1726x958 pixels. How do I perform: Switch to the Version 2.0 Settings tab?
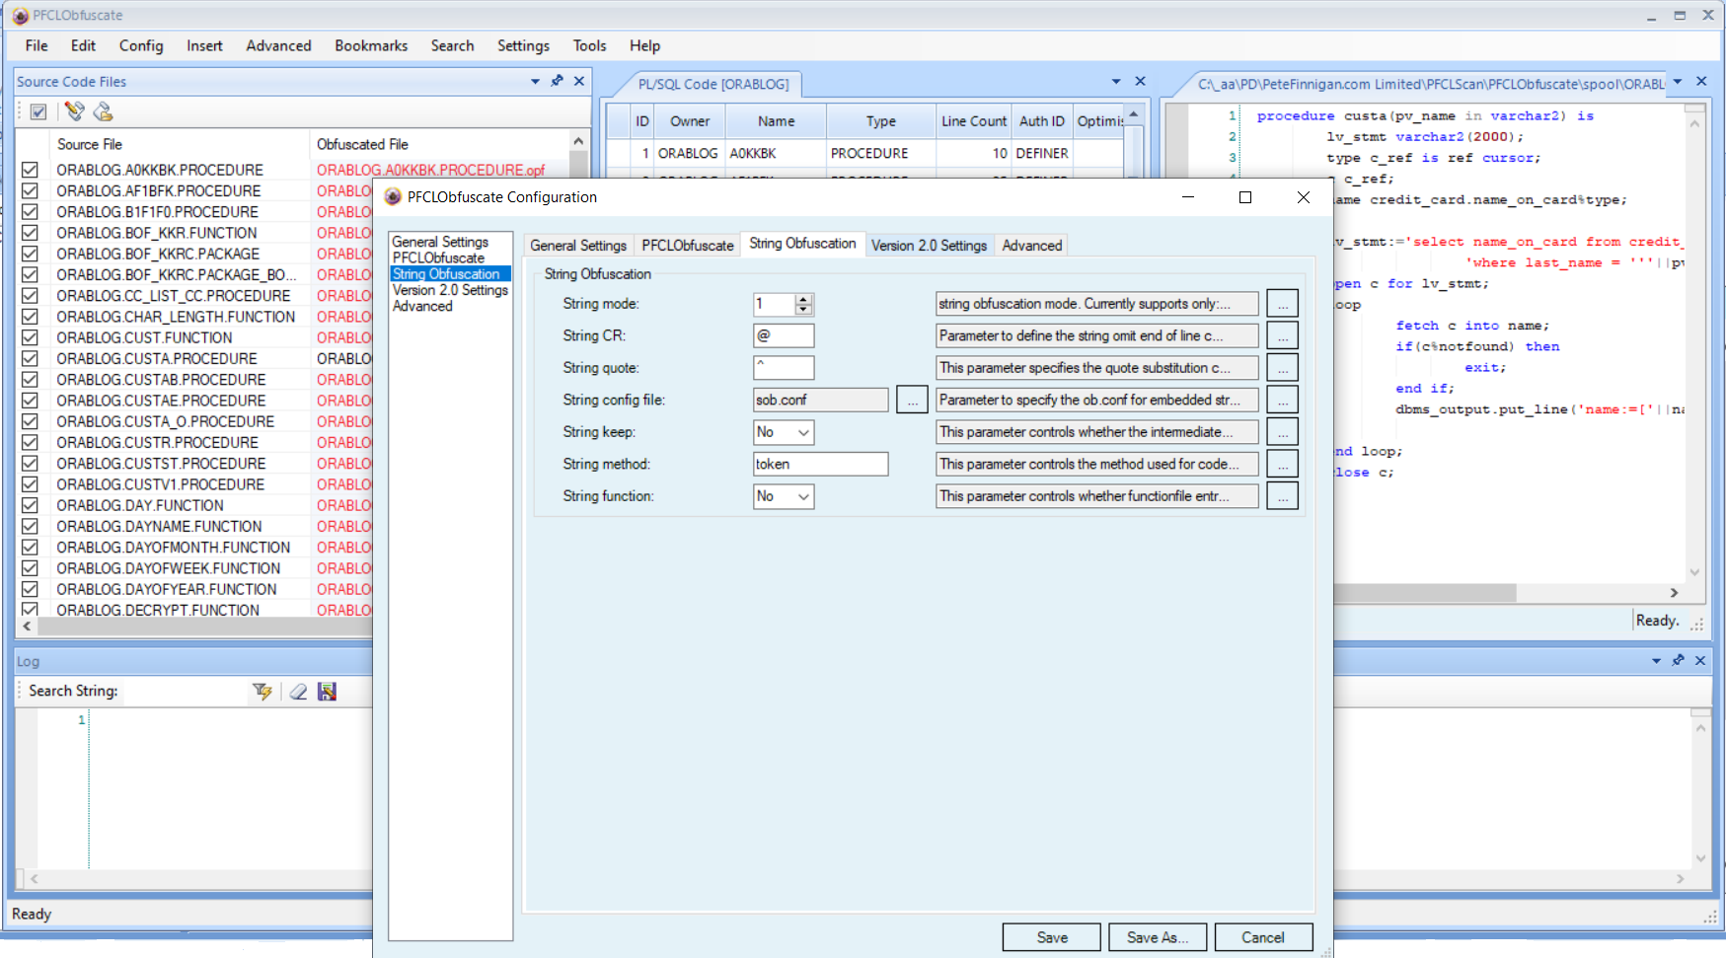pyautogui.click(x=929, y=245)
